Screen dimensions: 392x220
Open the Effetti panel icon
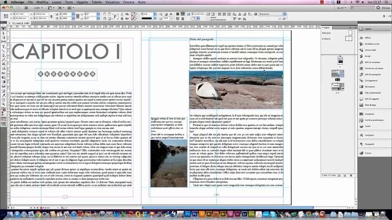tap(361, 38)
